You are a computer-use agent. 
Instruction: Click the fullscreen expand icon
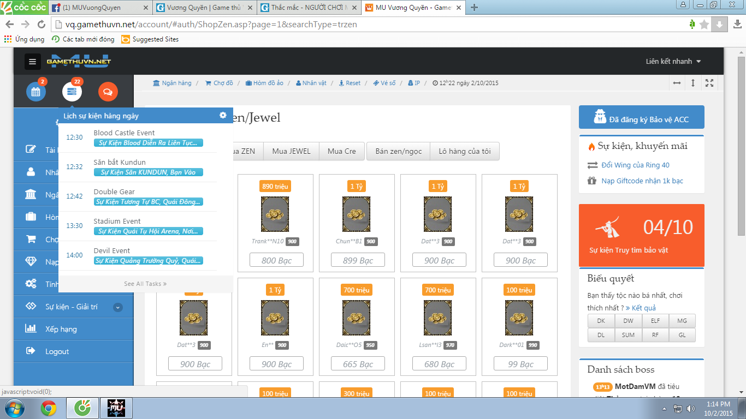709,83
